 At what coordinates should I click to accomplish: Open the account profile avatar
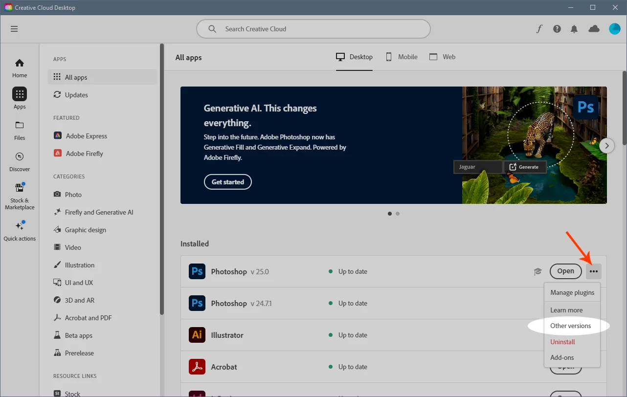tap(615, 29)
